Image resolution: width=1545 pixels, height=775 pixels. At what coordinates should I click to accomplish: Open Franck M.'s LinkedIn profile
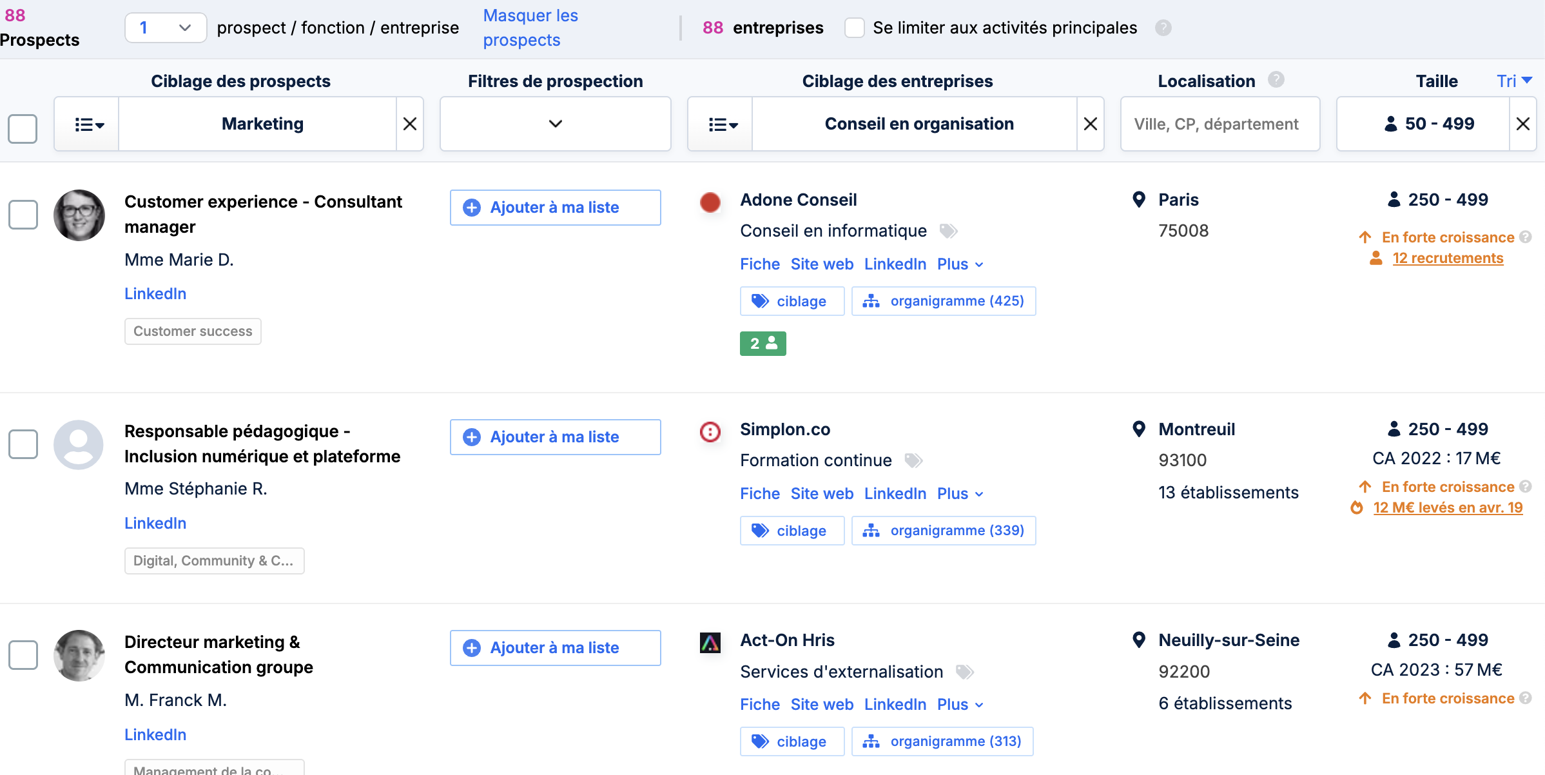coord(155,734)
